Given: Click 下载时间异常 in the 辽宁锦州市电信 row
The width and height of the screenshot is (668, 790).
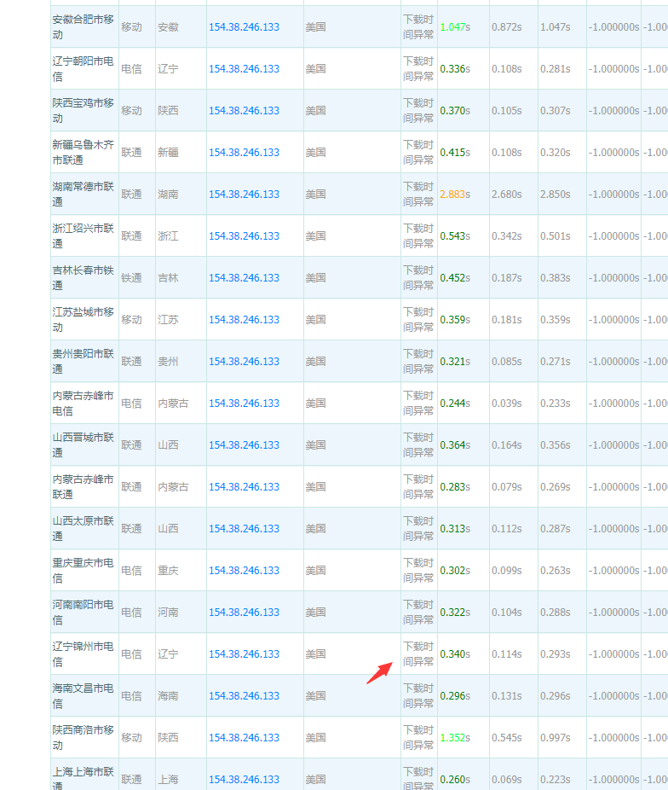Looking at the screenshot, I should tap(418, 654).
